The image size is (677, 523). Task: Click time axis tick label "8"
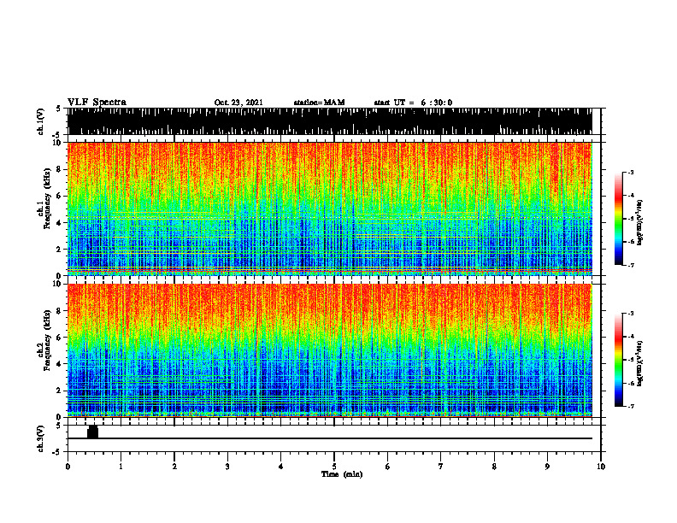click(x=494, y=467)
